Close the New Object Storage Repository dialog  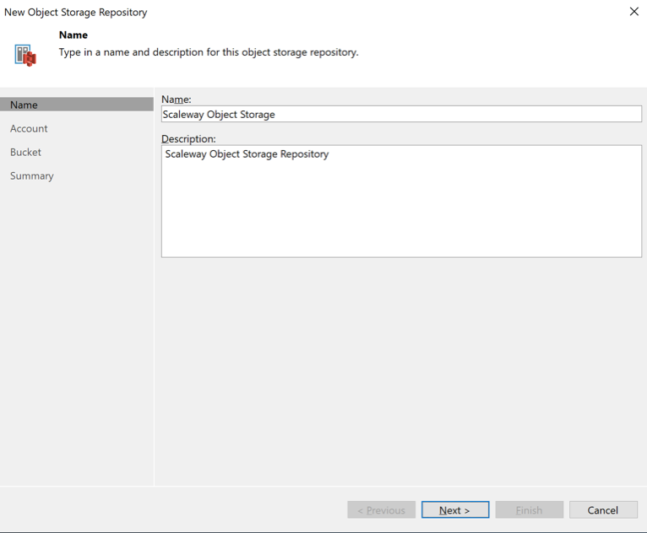point(633,12)
